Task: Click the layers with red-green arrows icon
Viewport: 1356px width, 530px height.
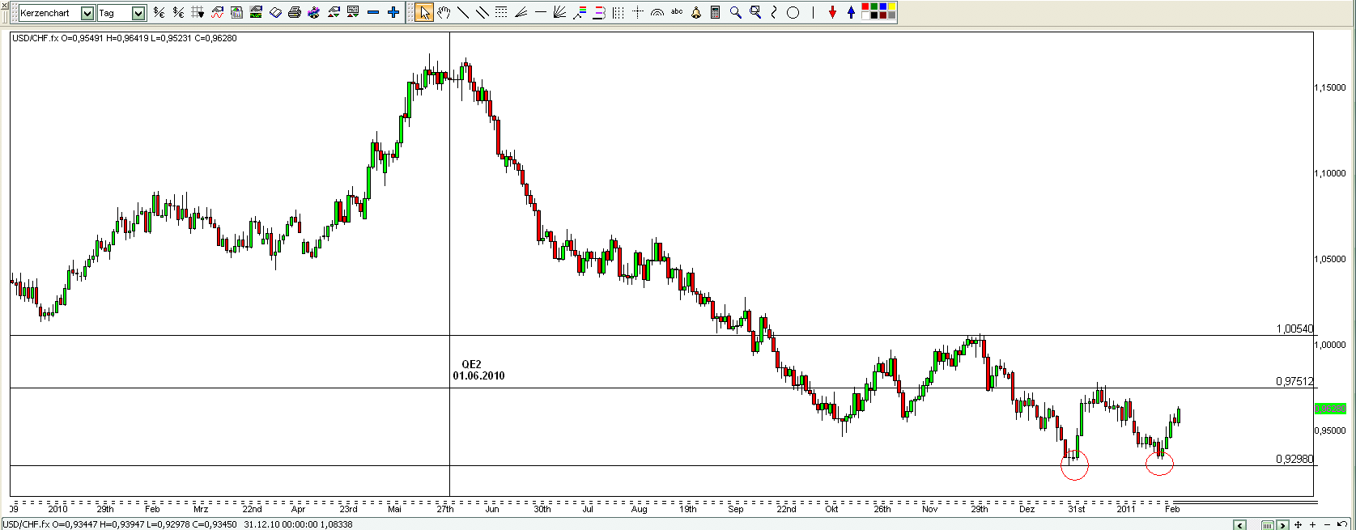Action: coord(334,12)
